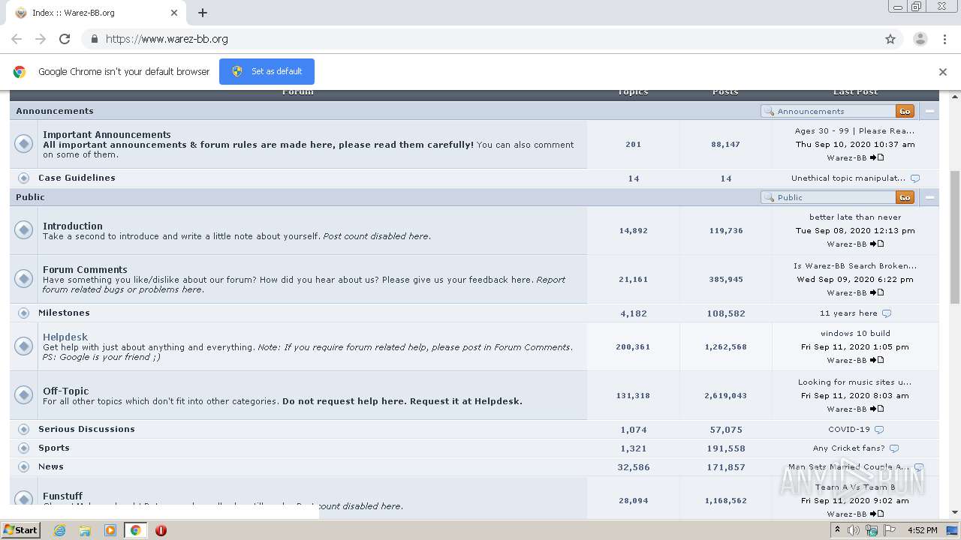Bookmark this page with the star icon
Image resolution: width=961 pixels, height=540 pixels.
coord(890,39)
